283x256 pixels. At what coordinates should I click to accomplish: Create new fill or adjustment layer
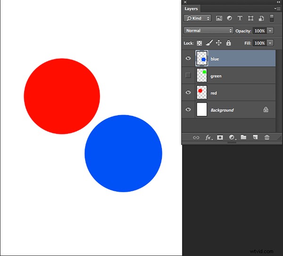click(x=232, y=137)
